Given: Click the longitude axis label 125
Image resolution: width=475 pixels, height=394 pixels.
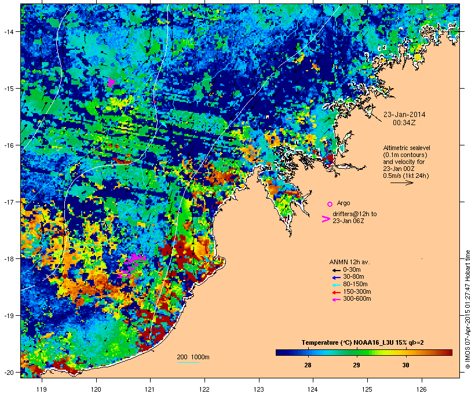Looking at the screenshot, I should pyautogui.click(x=367, y=389).
